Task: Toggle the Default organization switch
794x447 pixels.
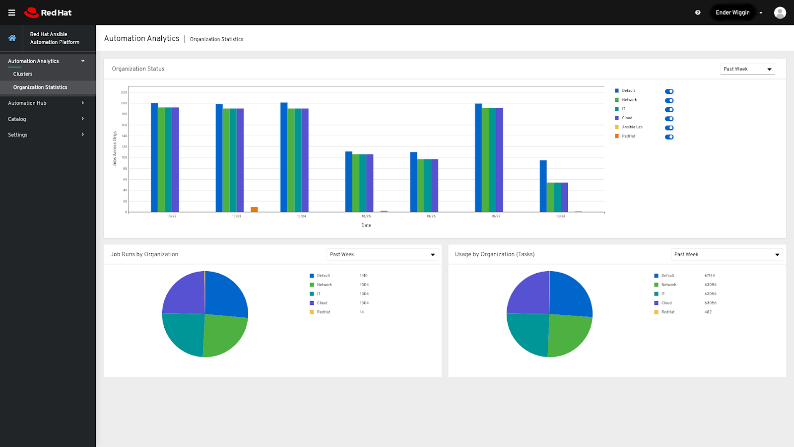Action: 669,91
